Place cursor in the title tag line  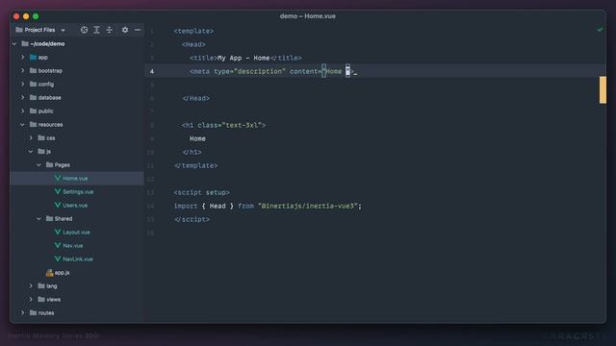(x=245, y=58)
